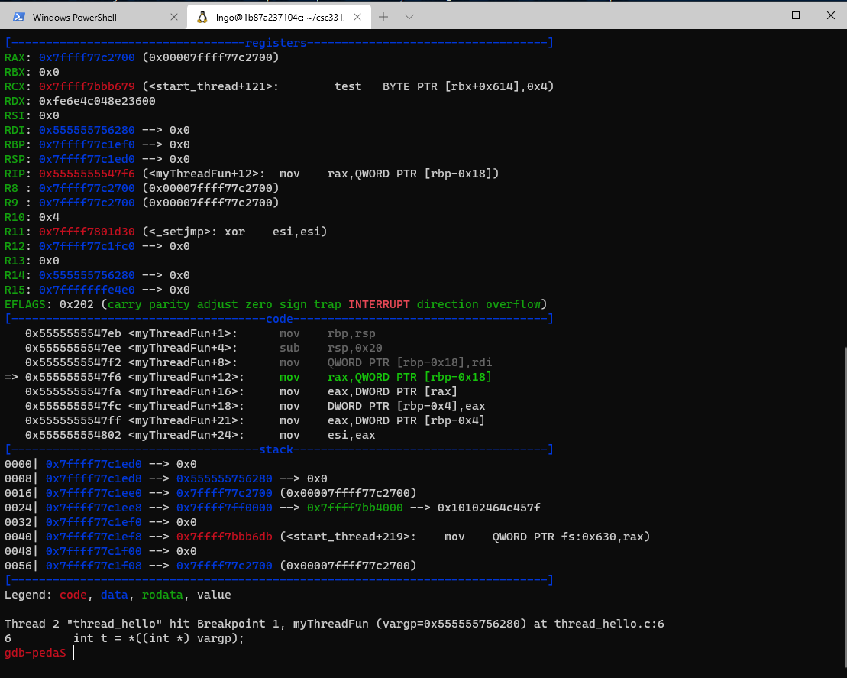847x678 pixels.
Task: Click RDX value 0xfe6e4c048e23600
Action: [x=97, y=101]
